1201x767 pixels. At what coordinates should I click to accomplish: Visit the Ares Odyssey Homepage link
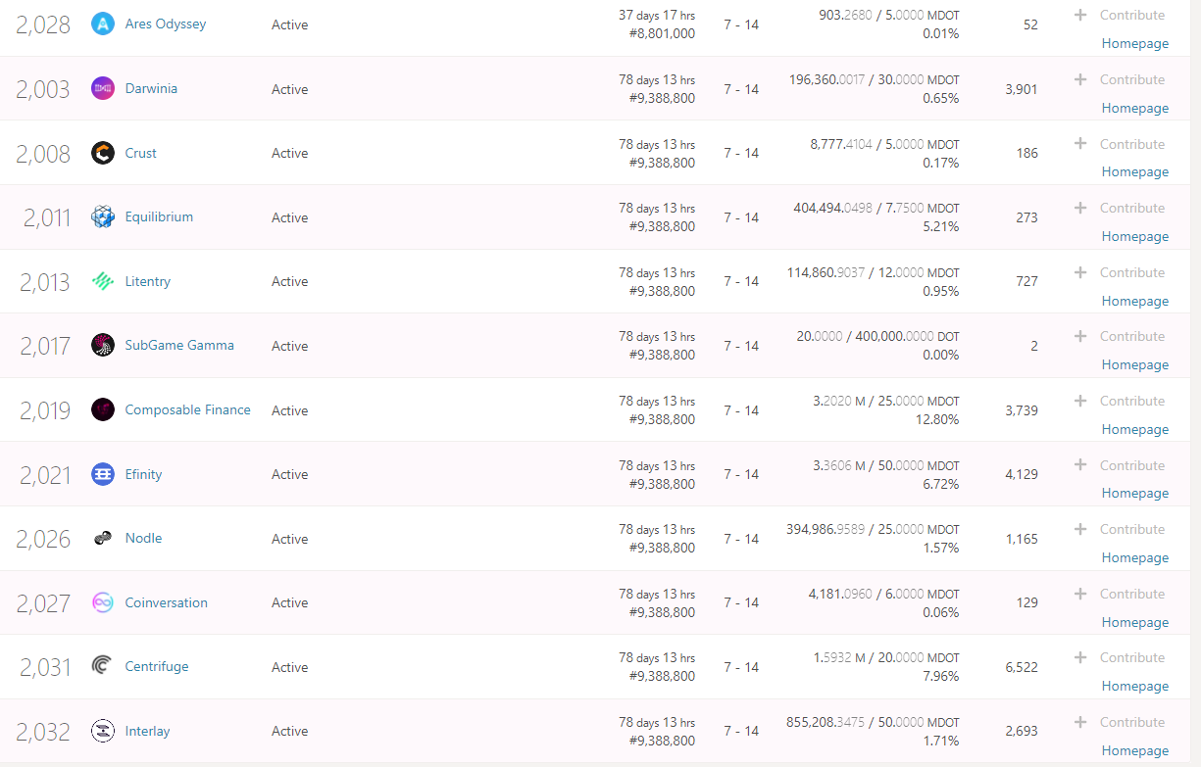pyautogui.click(x=1135, y=44)
